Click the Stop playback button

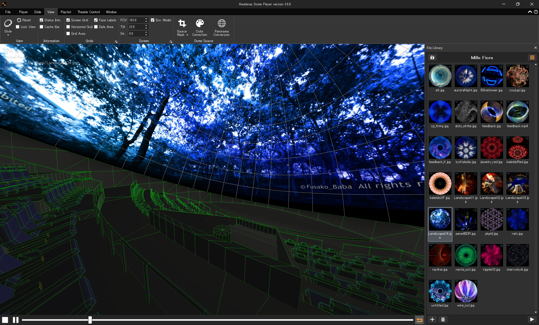coord(5,320)
